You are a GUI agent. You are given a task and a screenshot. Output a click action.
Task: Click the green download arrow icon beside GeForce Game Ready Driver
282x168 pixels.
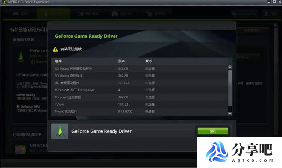tap(59, 131)
